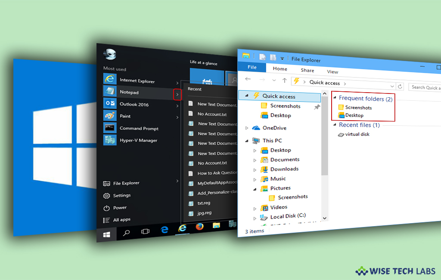Select Local Disk (C:) in navigation pane
The height and width of the screenshot is (280, 441).
tap(288, 216)
